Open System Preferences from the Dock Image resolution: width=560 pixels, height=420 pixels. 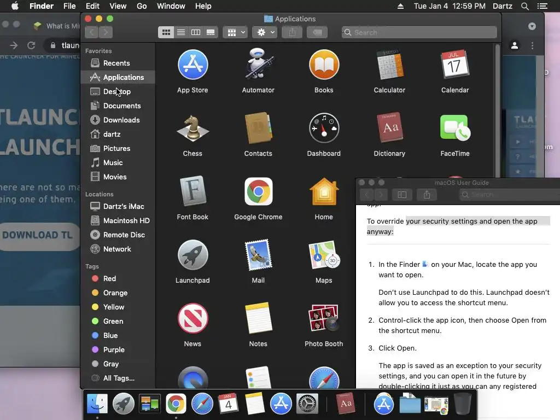pyautogui.click(x=307, y=404)
